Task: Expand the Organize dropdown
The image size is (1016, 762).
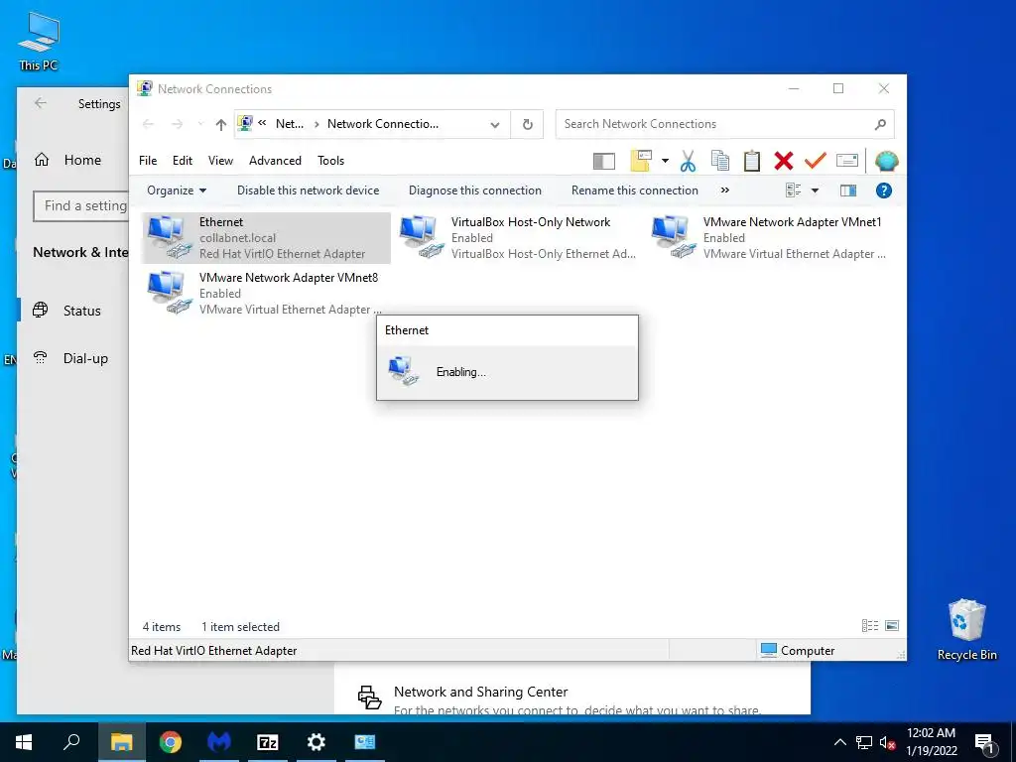Action: pos(177,190)
